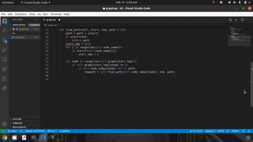Image resolution: width=253 pixels, height=142 pixels.
Task: Open the notifications bell
Action: coord(249,131)
